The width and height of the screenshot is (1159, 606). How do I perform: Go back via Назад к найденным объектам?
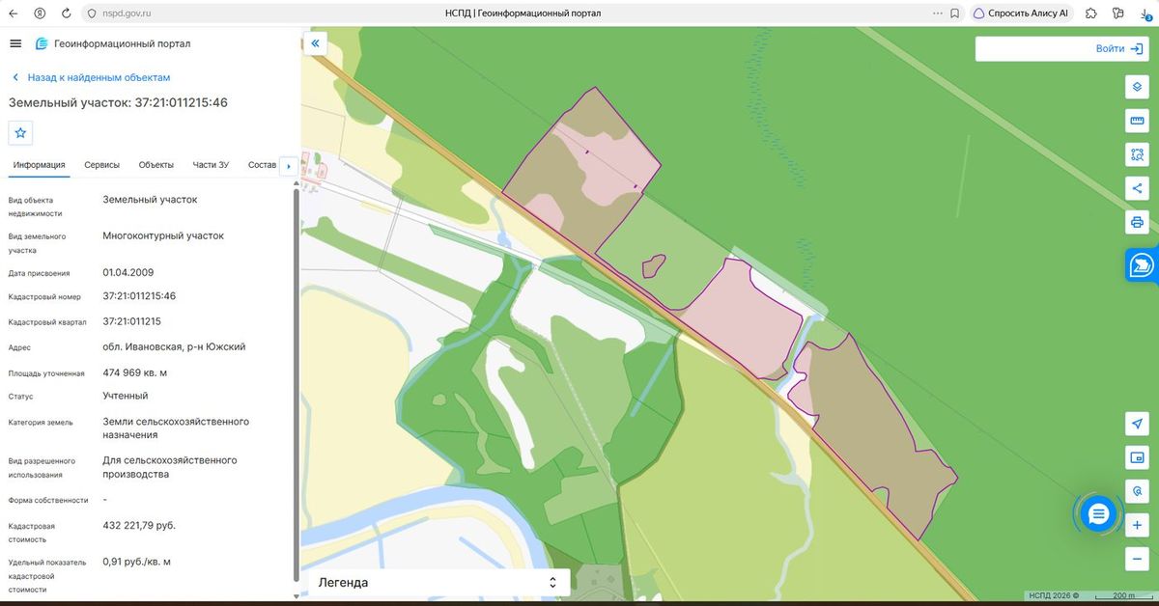pos(91,77)
